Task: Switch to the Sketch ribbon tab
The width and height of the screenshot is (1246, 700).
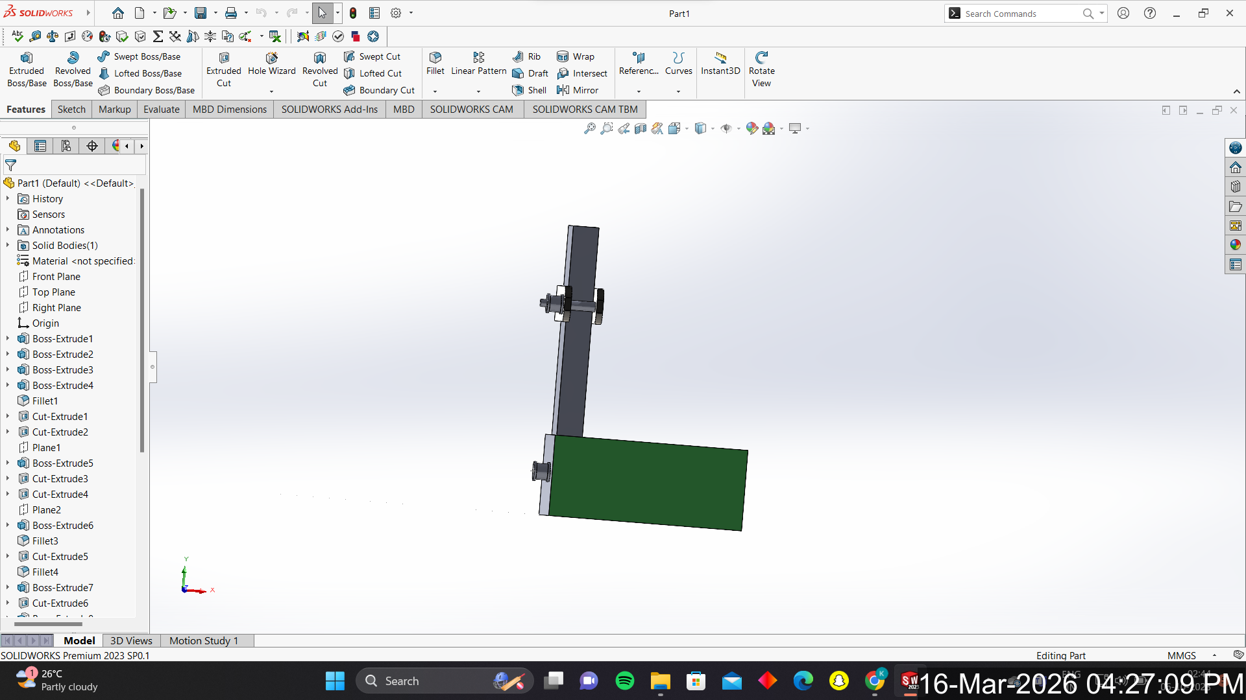Action: click(71, 110)
